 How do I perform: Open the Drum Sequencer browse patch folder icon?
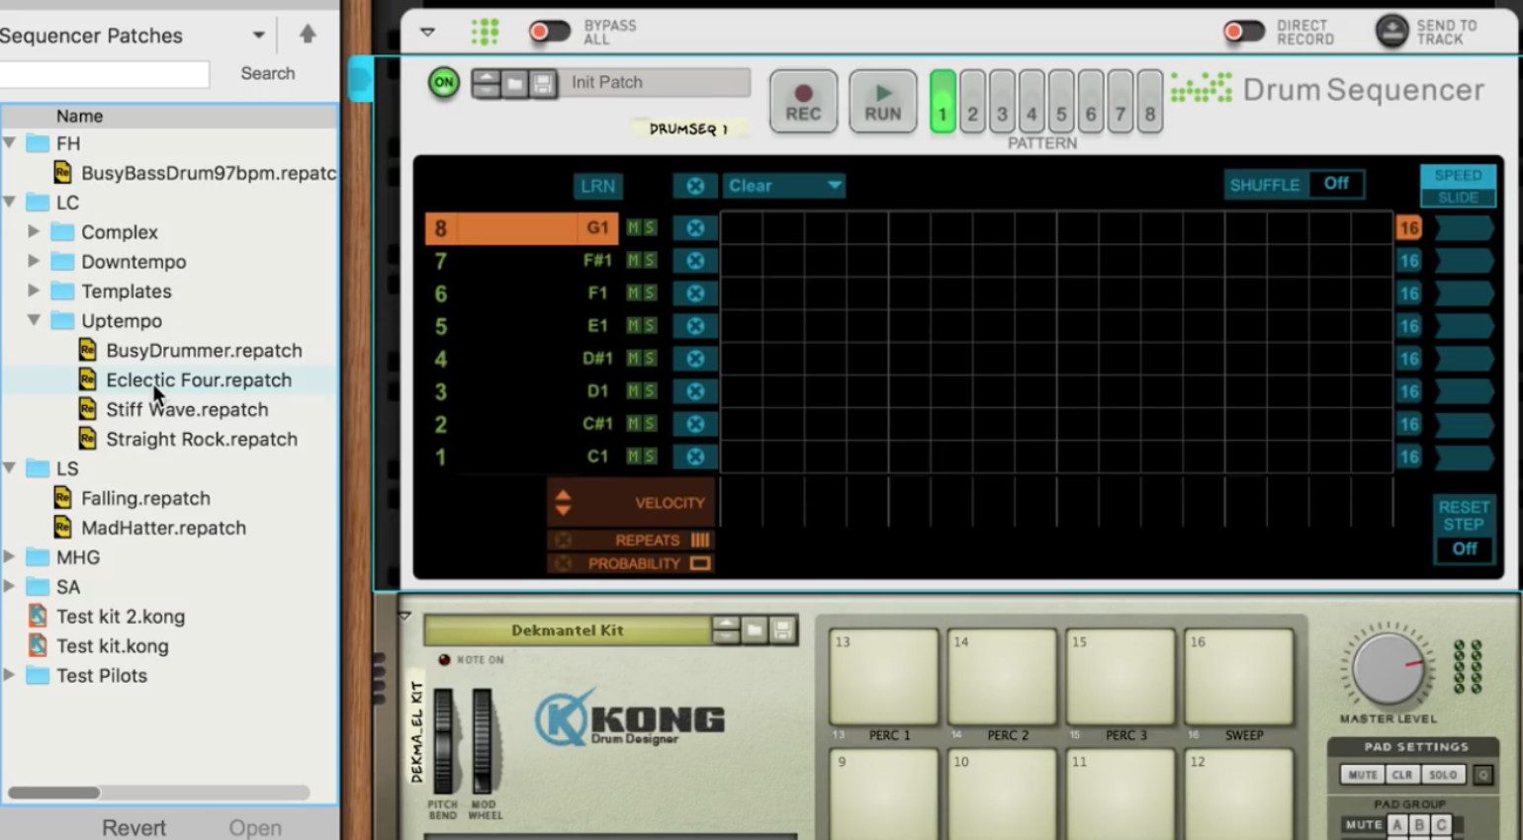[515, 84]
